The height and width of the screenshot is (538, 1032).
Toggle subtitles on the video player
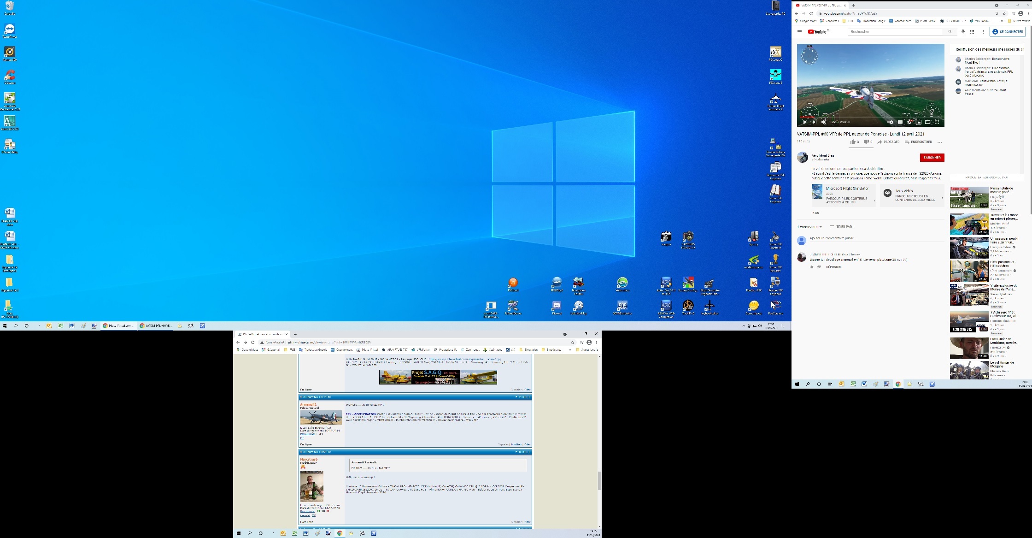point(900,122)
